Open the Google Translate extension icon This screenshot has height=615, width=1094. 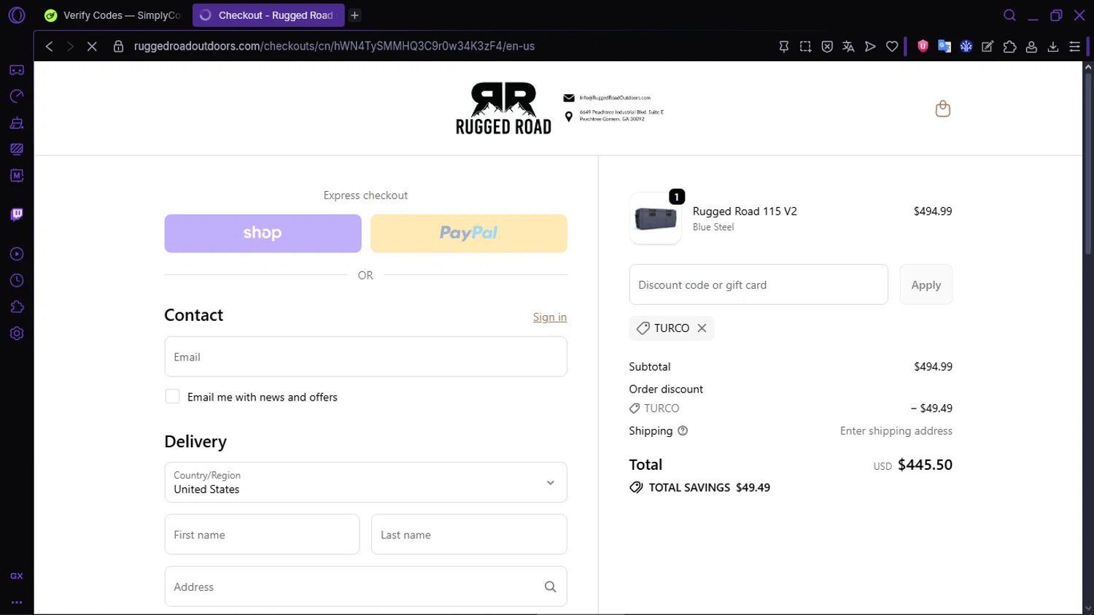944,46
